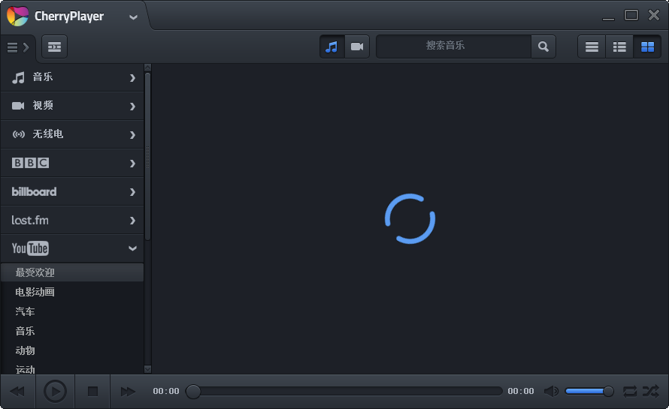Click the play button
Viewport: 669px width, 409px height.
tap(55, 391)
